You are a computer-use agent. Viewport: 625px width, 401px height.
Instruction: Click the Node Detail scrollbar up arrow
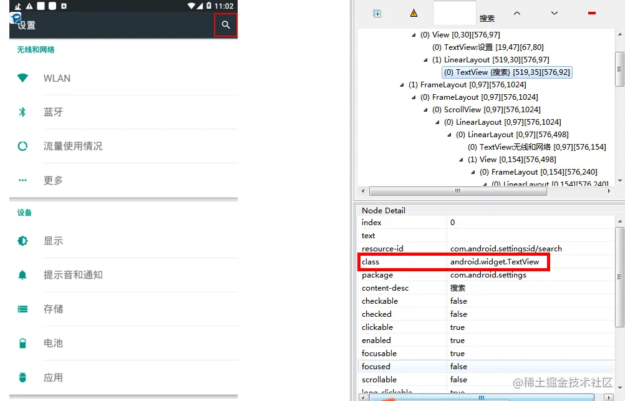coord(619,221)
